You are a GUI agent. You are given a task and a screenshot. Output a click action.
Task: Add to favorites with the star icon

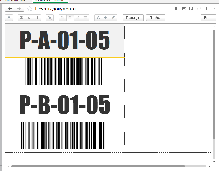point(30,9)
